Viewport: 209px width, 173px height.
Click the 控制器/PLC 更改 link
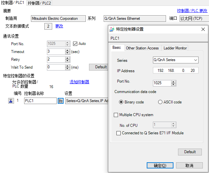pos(192,11)
